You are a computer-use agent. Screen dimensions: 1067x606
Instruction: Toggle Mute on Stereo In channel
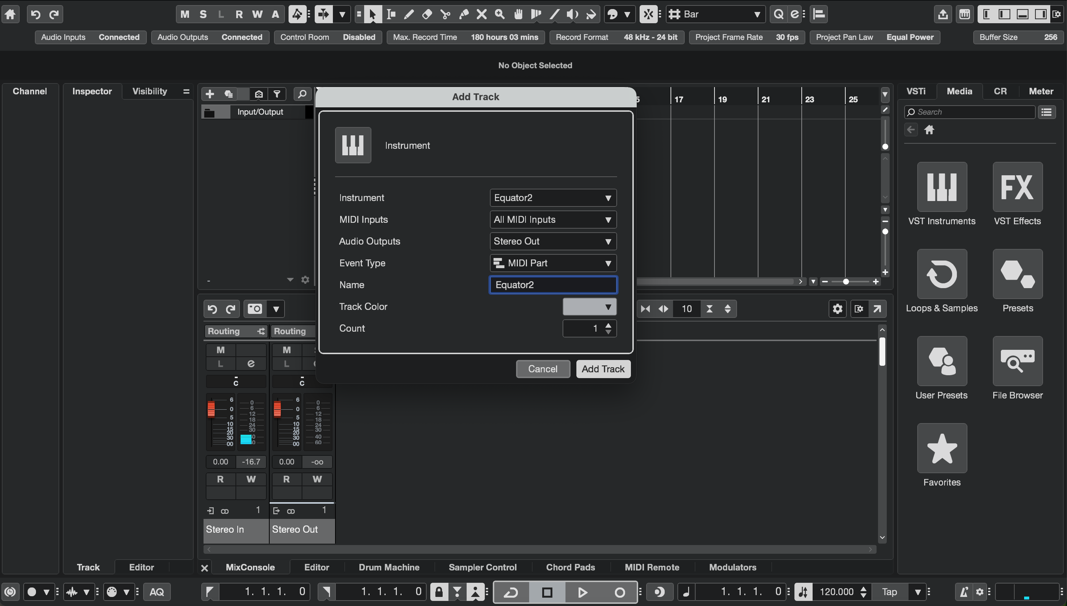[221, 350]
